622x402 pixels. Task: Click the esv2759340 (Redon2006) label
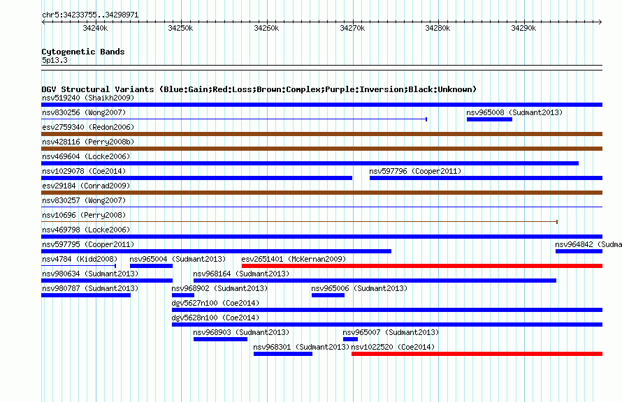(x=88, y=127)
